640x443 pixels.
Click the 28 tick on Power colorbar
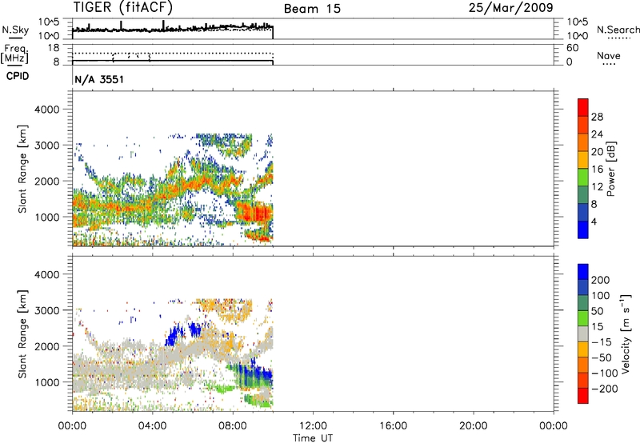pos(597,117)
